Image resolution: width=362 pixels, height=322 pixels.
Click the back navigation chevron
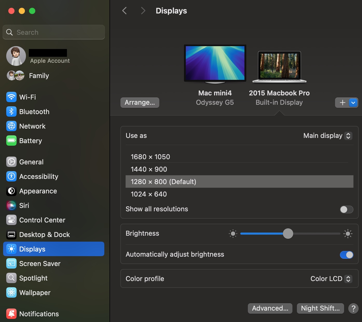[125, 11]
